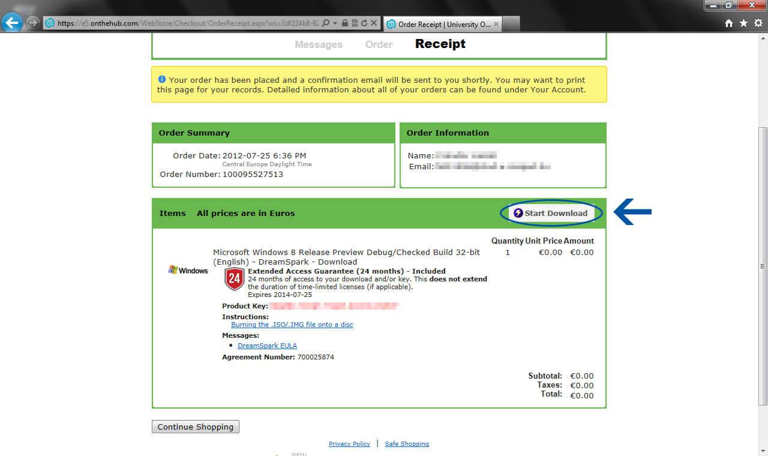The height and width of the screenshot is (456, 768).
Task: Open the DreamSpark EULA link
Action: (x=267, y=346)
